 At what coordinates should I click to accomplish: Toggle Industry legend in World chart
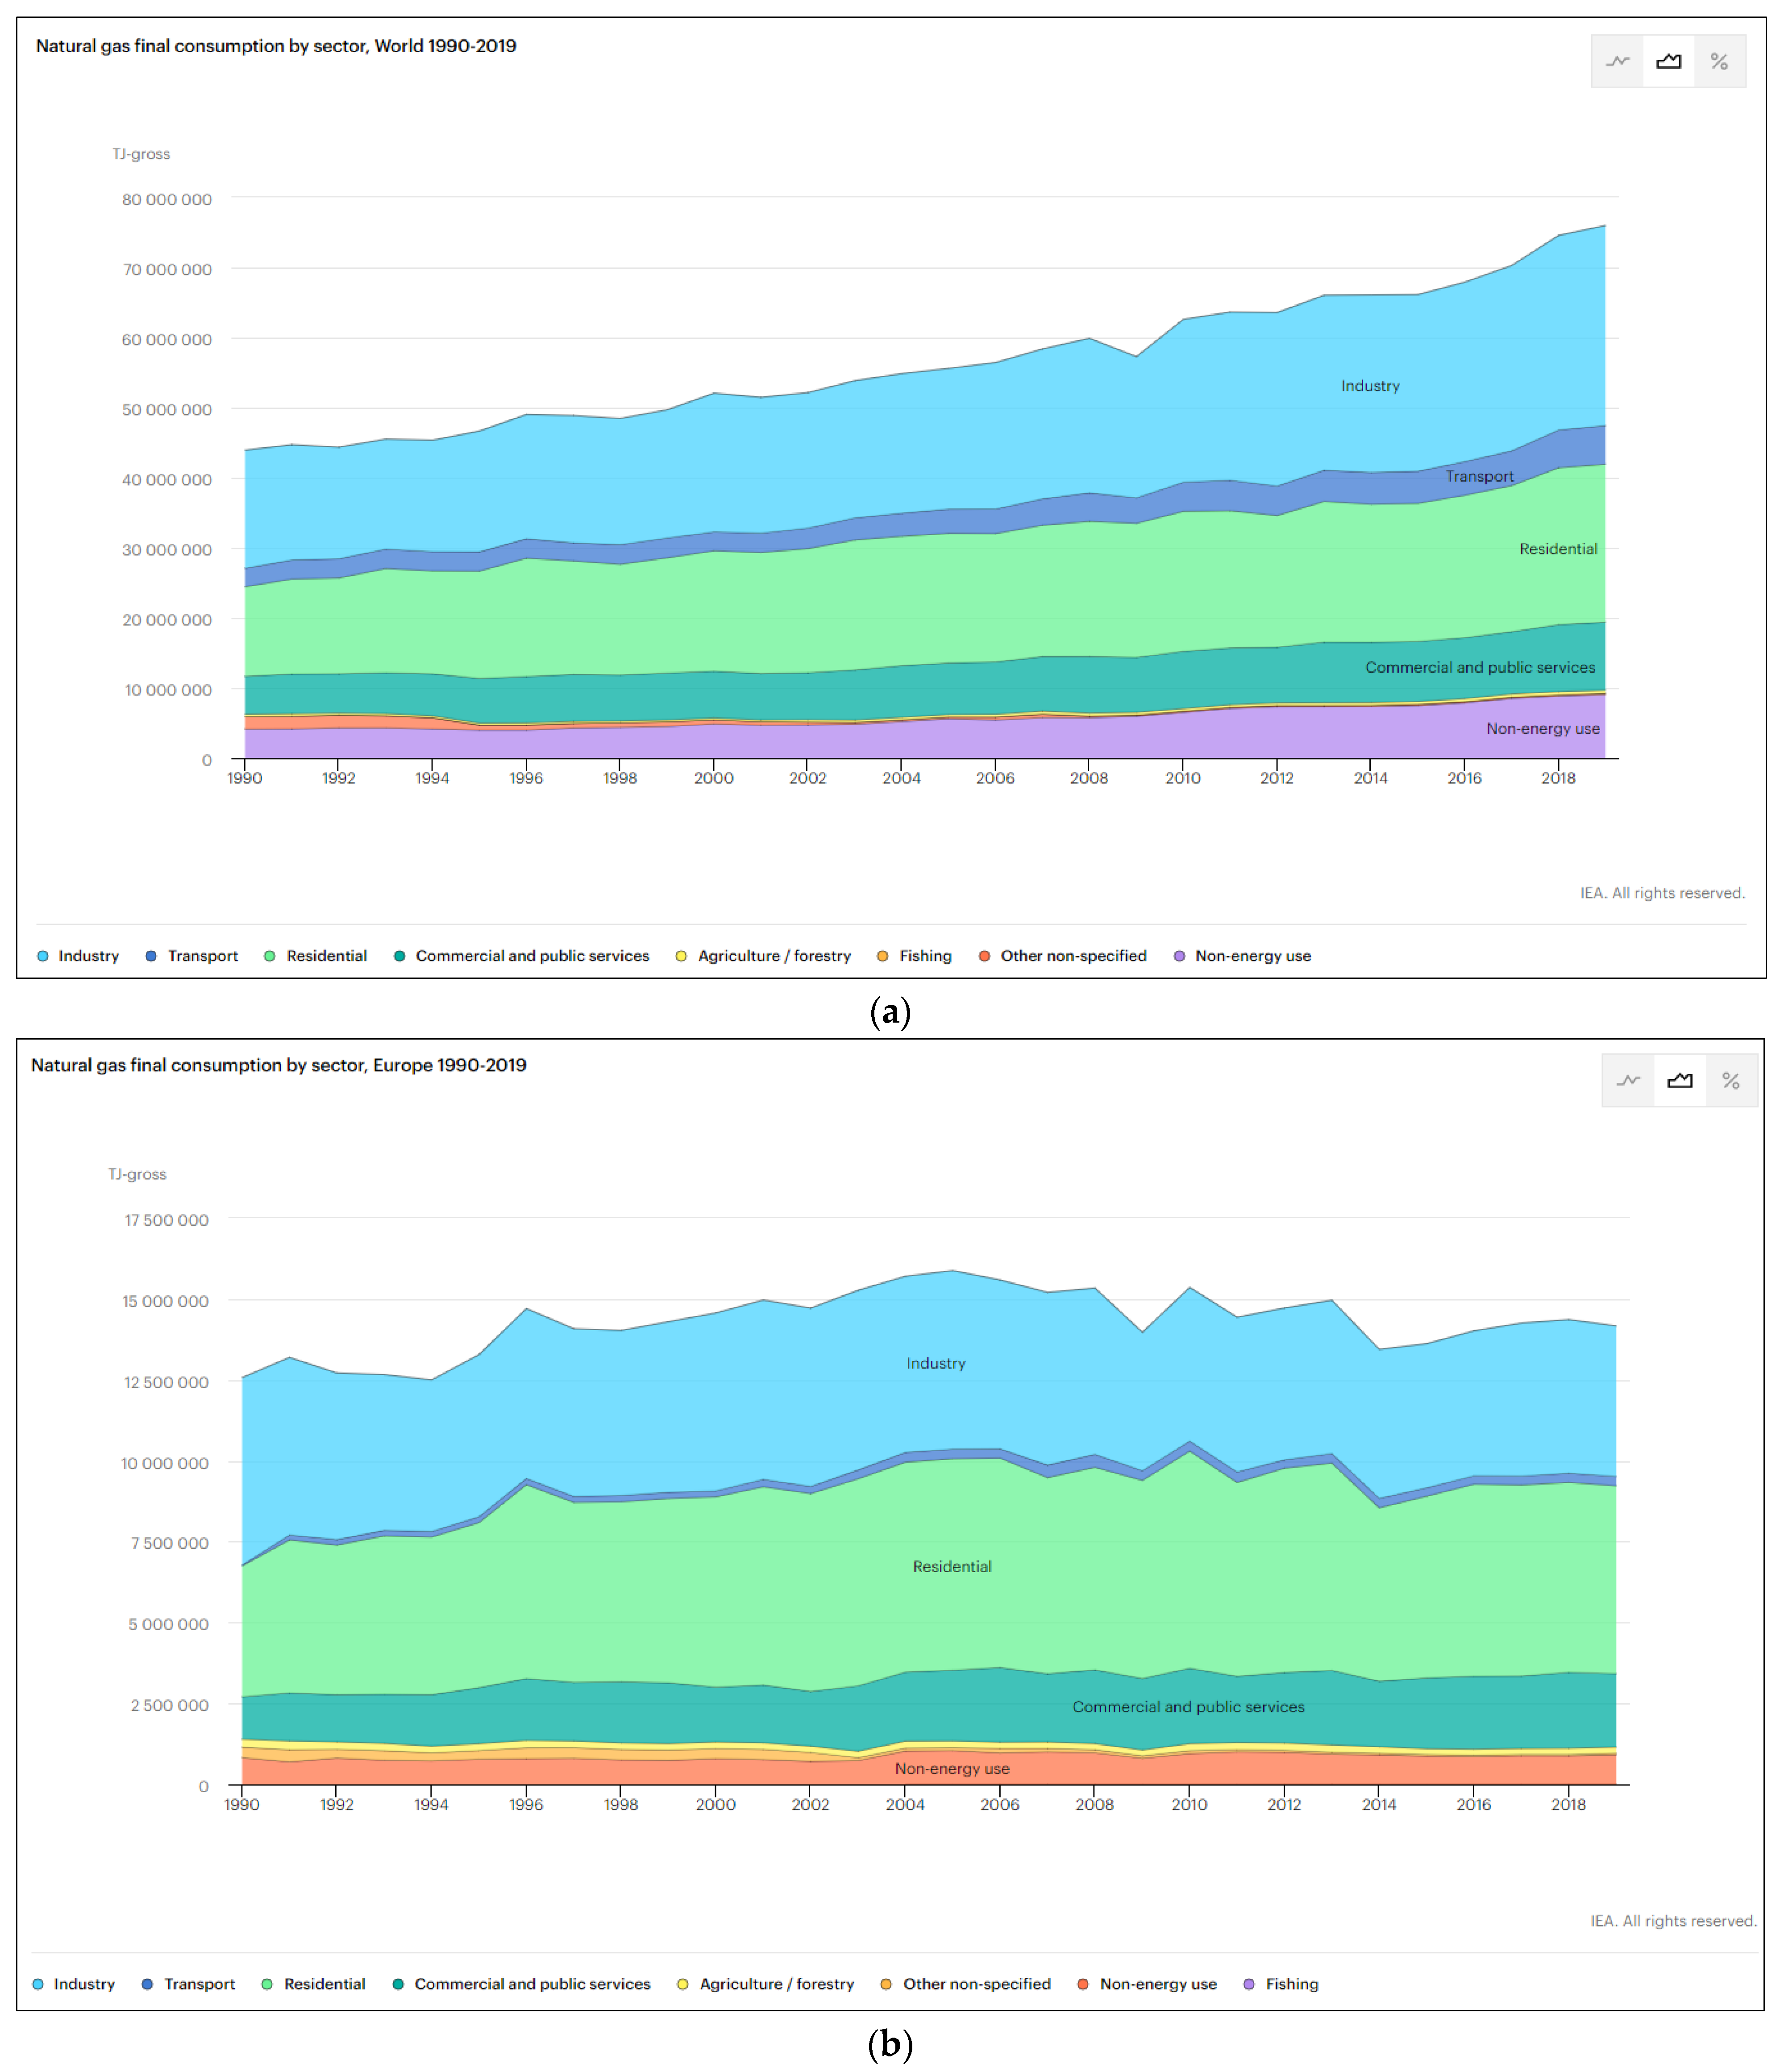88,956
